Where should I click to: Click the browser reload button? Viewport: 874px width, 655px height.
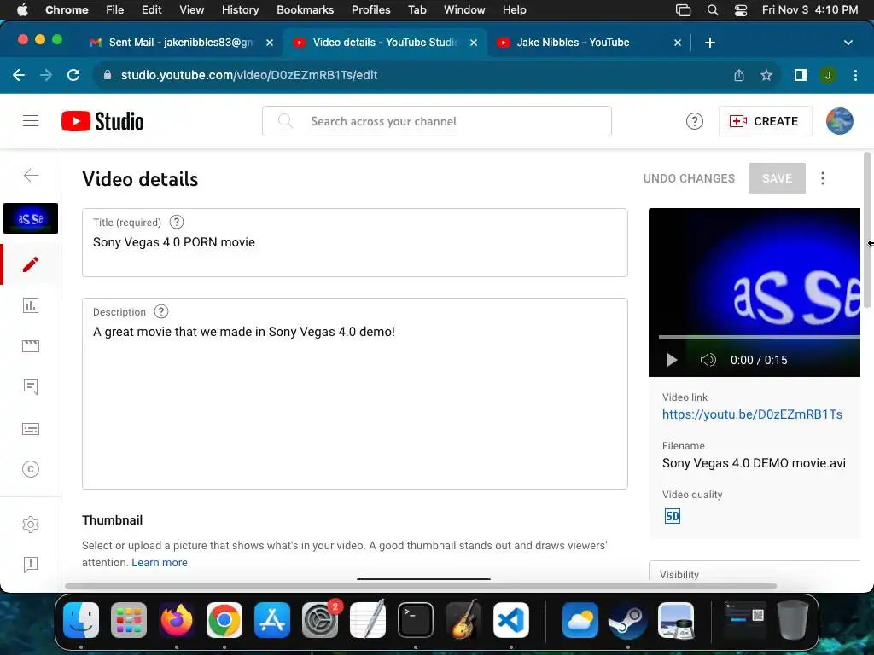[73, 75]
